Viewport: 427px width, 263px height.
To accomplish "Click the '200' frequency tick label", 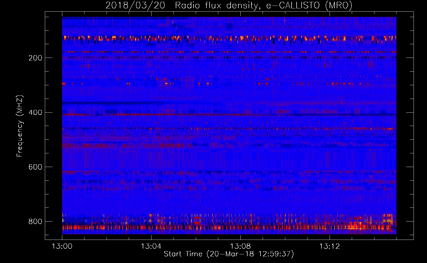I will coord(35,58).
